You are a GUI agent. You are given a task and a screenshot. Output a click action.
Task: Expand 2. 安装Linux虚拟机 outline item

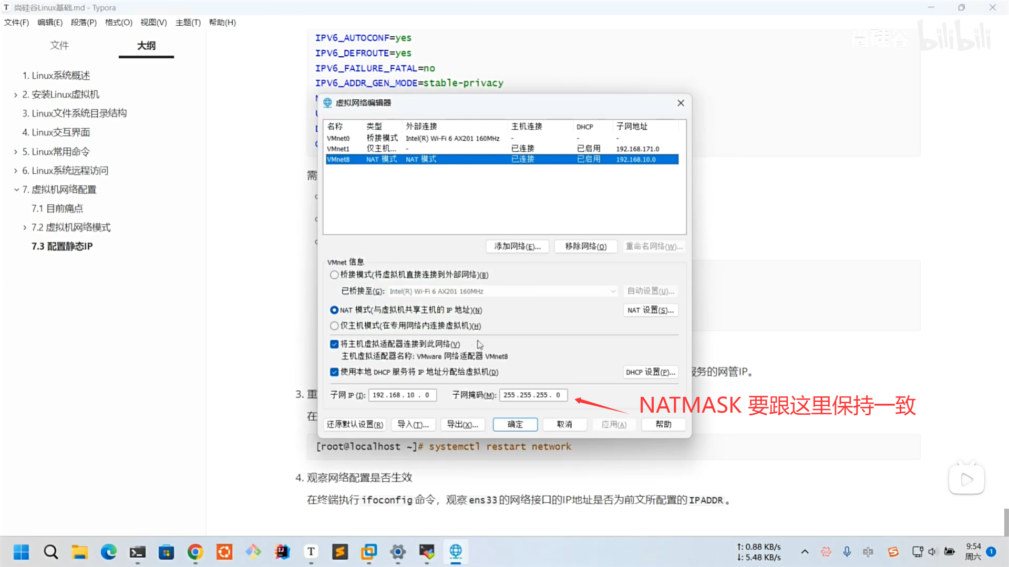16,94
